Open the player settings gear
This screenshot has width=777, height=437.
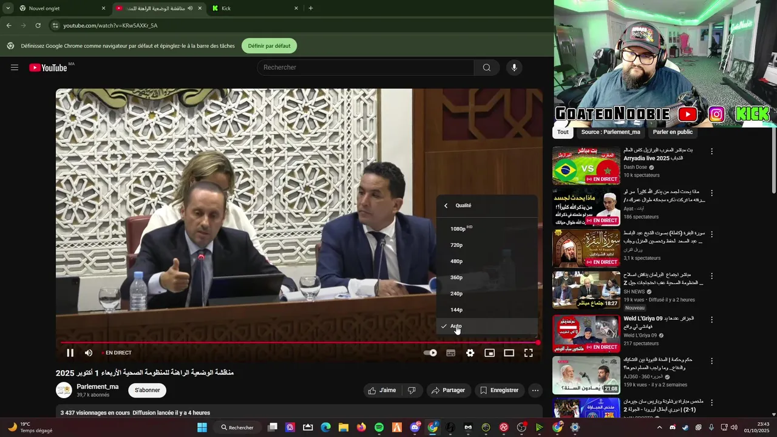(x=470, y=353)
